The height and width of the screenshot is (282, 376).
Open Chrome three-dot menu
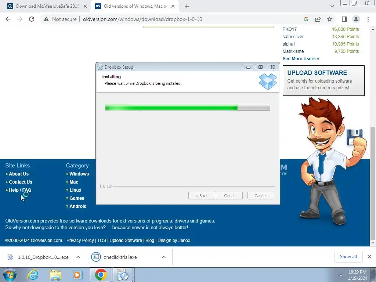[368, 19]
